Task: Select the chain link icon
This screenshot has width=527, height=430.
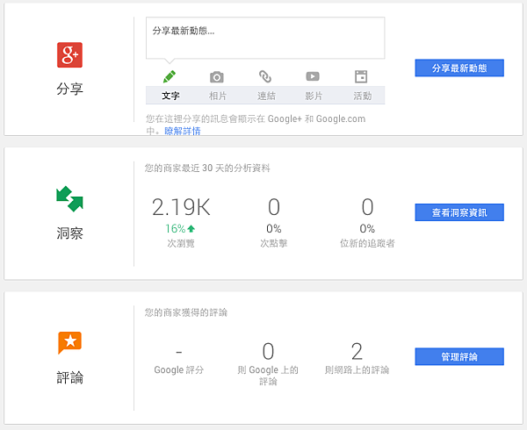Action: (x=265, y=76)
